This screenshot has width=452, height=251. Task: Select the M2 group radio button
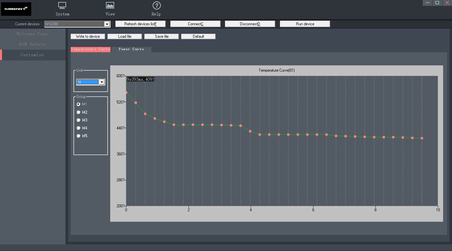pos(78,112)
